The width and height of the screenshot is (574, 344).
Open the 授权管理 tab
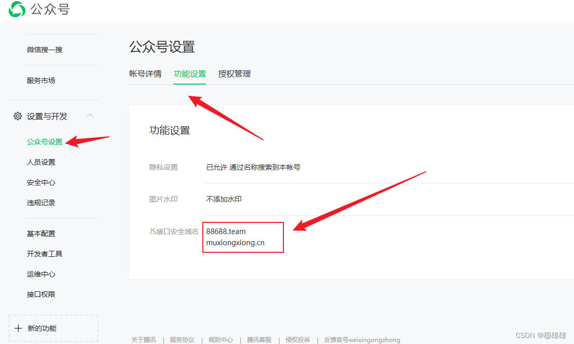pos(234,74)
